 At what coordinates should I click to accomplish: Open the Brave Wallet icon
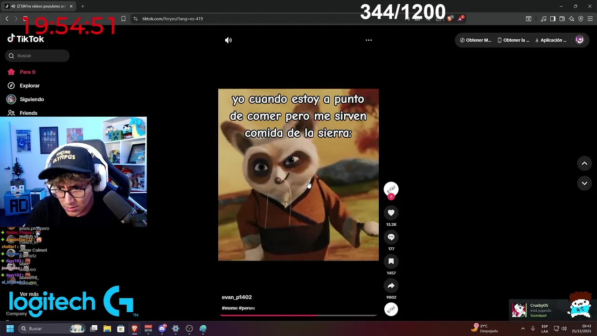click(x=562, y=19)
